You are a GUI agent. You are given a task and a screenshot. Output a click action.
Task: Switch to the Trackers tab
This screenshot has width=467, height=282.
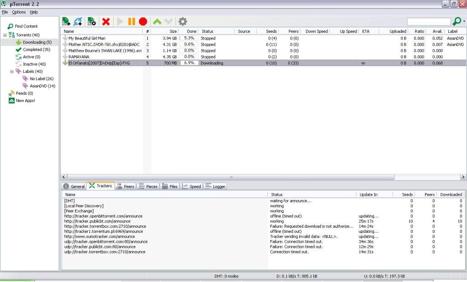click(100, 186)
